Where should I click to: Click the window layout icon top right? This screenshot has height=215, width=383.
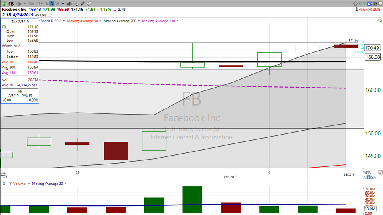pos(380,4)
